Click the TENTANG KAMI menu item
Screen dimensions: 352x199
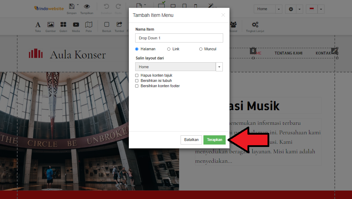click(289, 53)
